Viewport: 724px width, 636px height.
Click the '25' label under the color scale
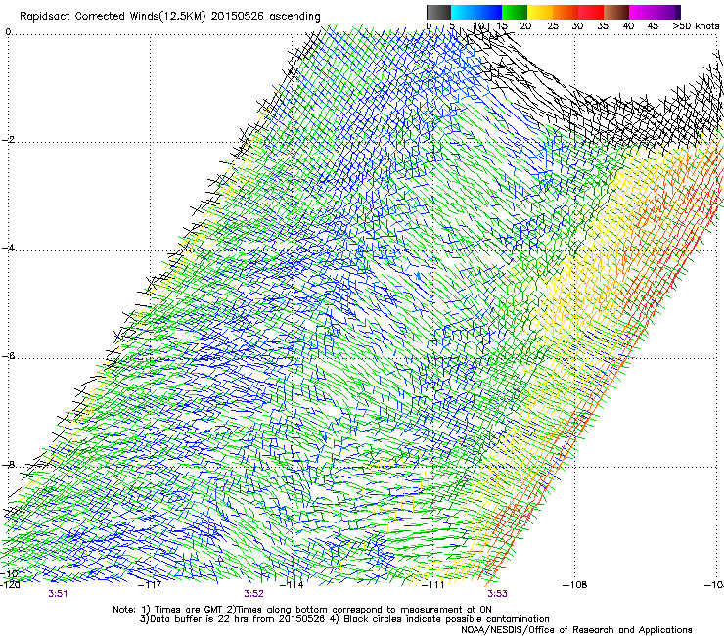point(553,25)
